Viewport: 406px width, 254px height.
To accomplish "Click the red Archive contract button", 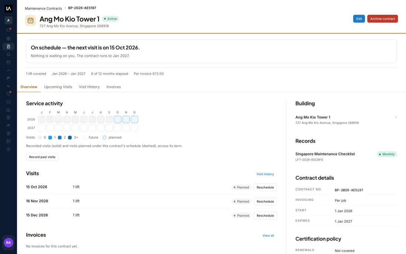I will coord(382,19).
